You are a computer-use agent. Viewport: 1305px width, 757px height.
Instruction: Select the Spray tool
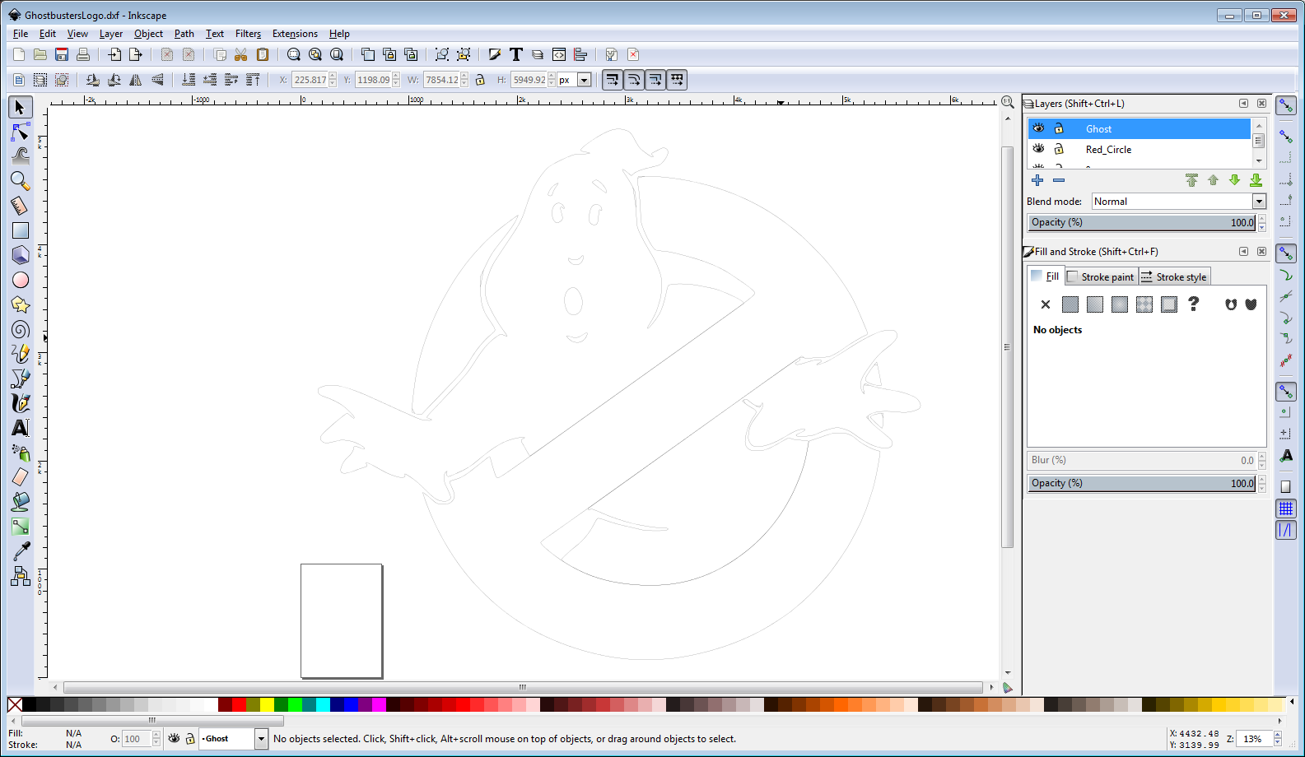click(x=21, y=453)
